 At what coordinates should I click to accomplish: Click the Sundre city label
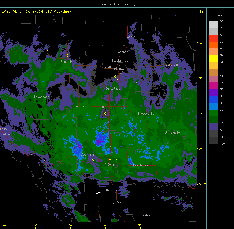point(79,106)
